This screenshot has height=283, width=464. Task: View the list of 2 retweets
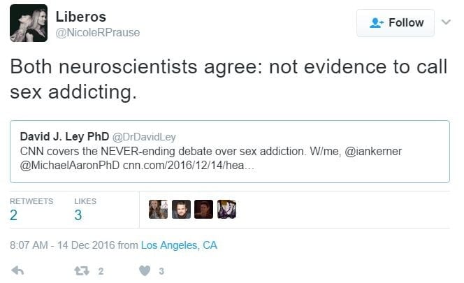(31, 209)
